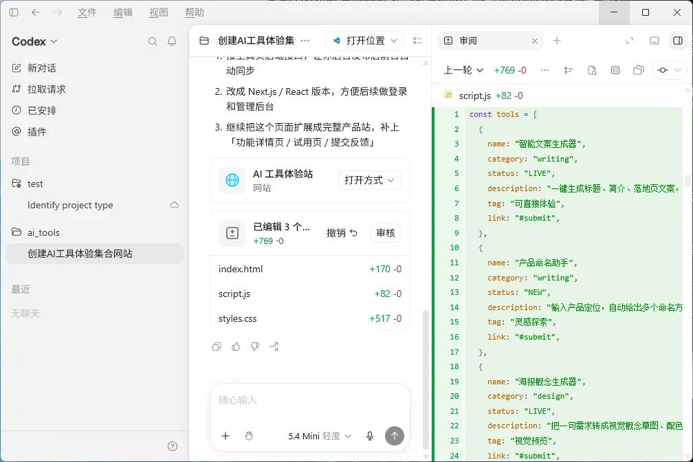The width and height of the screenshot is (693, 462).
Task: Click the share arrow icon under the response
Action: (x=274, y=346)
